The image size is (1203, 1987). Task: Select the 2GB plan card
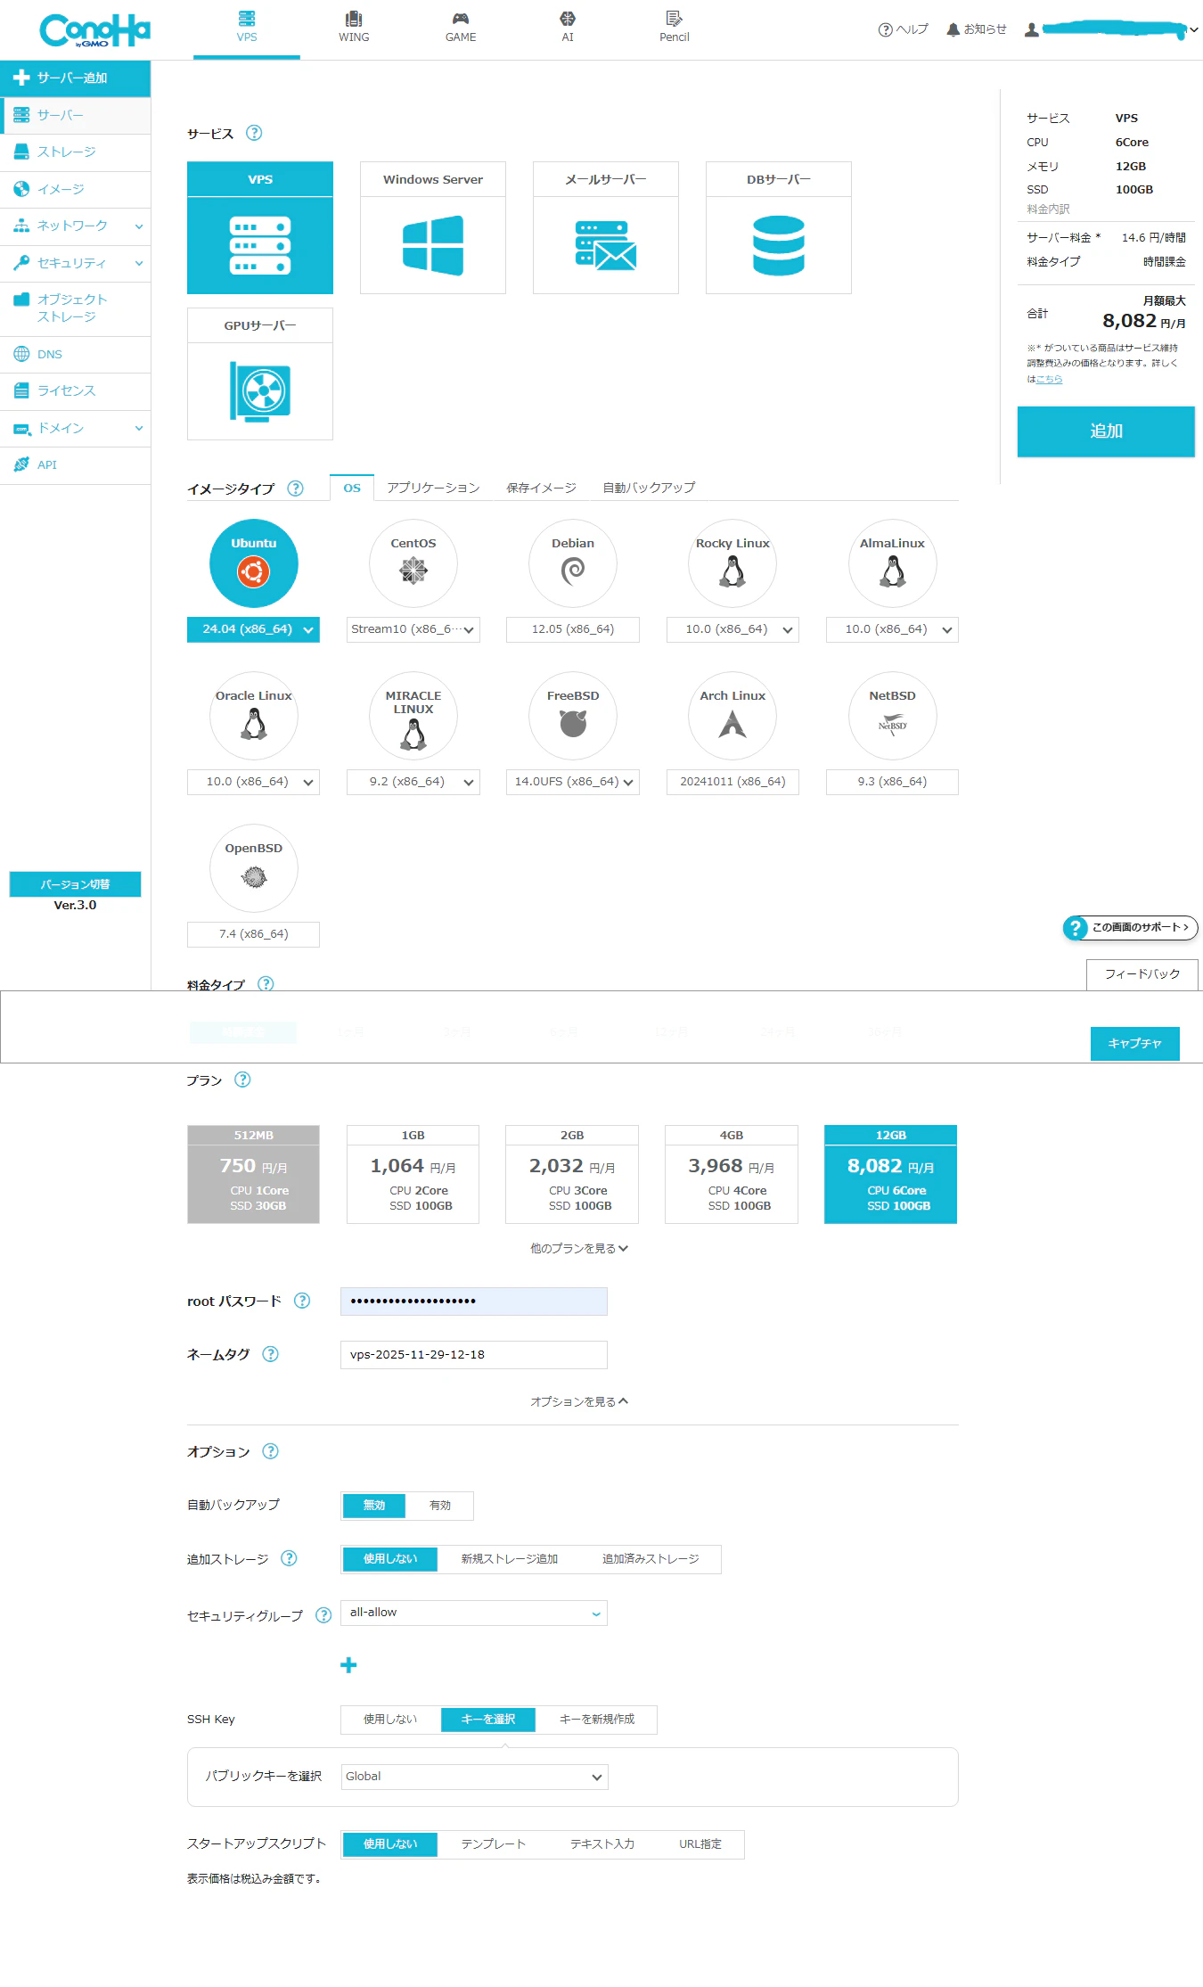pos(572,1174)
